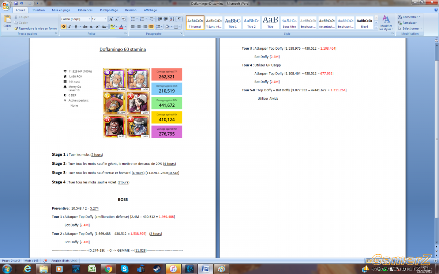Open Skype from taskbar
The height and width of the screenshot is (274, 439).
[x=125, y=269]
